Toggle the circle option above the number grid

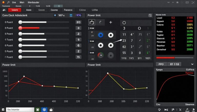124,23
